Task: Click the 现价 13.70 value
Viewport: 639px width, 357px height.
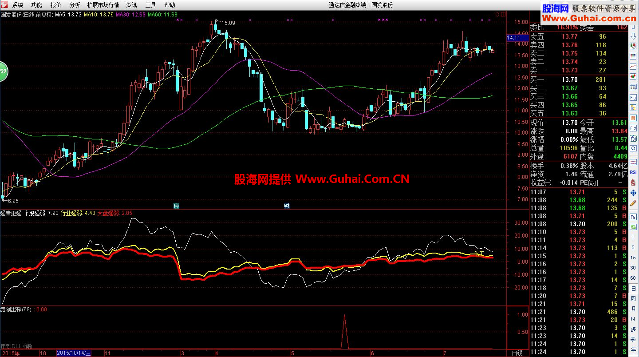Action: click(569, 123)
